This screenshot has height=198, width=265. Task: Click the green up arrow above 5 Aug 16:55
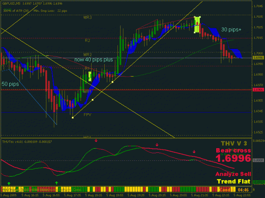(x=57, y=183)
